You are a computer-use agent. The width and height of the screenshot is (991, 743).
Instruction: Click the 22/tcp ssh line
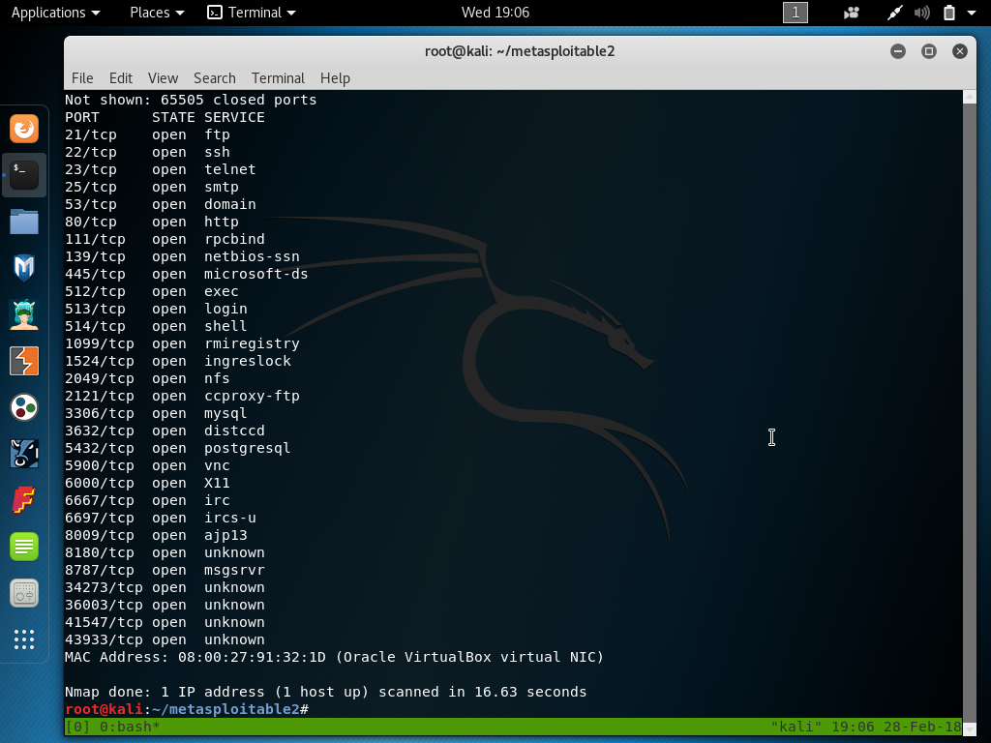147,152
